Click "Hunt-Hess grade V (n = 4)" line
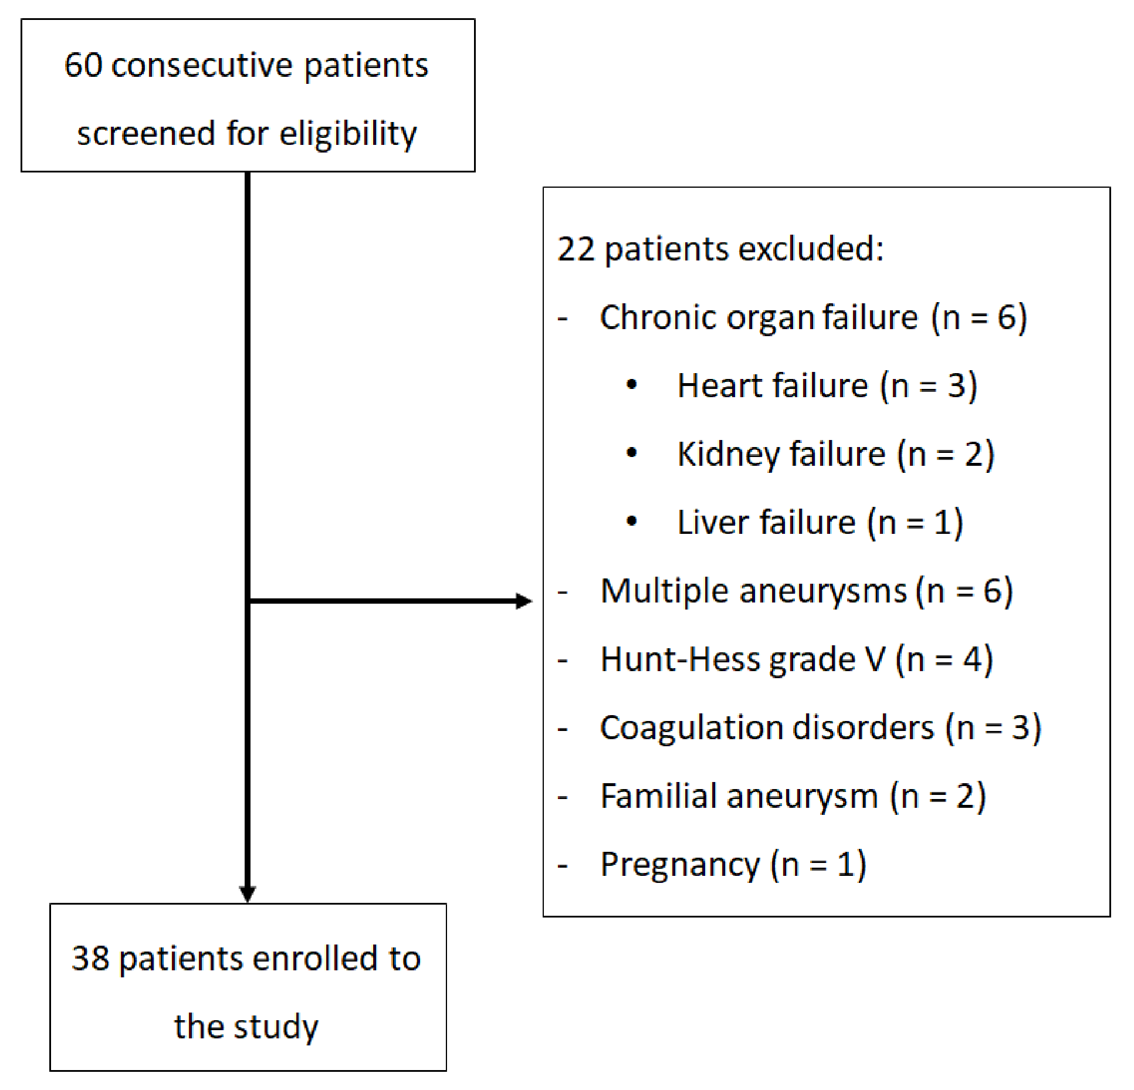 tap(797, 659)
